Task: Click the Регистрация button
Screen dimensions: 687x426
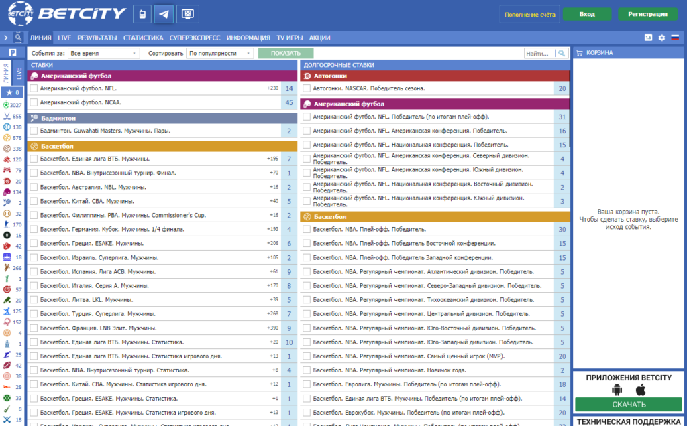Action: click(647, 14)
